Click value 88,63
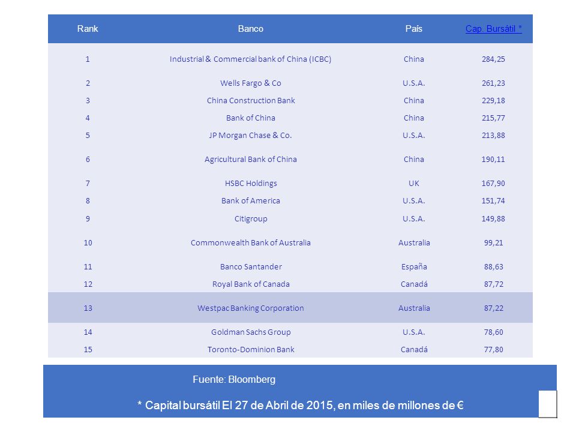The image size is (576, 432). (x=493, y=266)
